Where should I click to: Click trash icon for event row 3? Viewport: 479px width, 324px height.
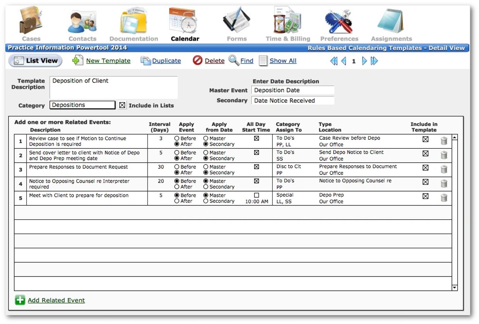pyautogui.click(x=444, y=170)
